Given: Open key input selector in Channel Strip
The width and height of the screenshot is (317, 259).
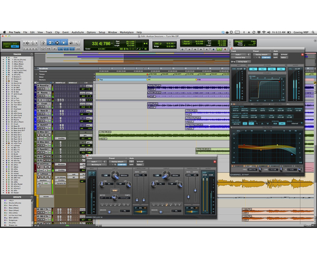Looking at the screenshot, I should tap(243, 62).
